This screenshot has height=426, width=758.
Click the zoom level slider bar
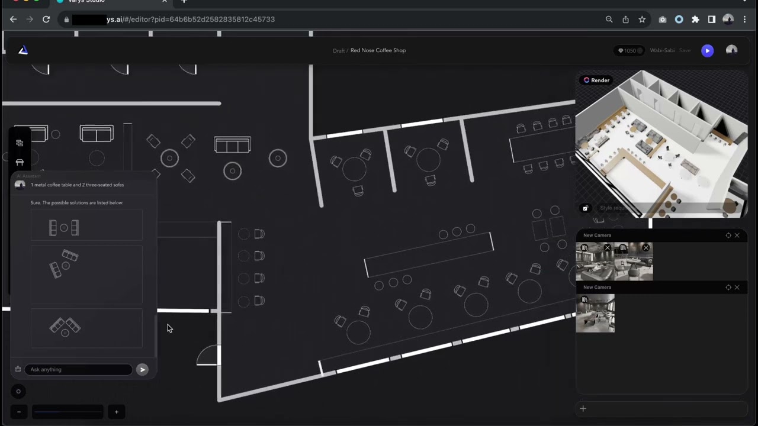(68, 412)
